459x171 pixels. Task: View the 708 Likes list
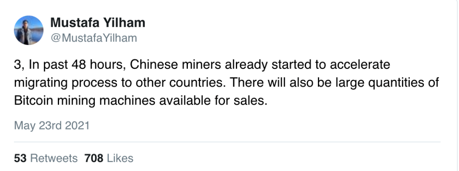(x=109, y=158)
